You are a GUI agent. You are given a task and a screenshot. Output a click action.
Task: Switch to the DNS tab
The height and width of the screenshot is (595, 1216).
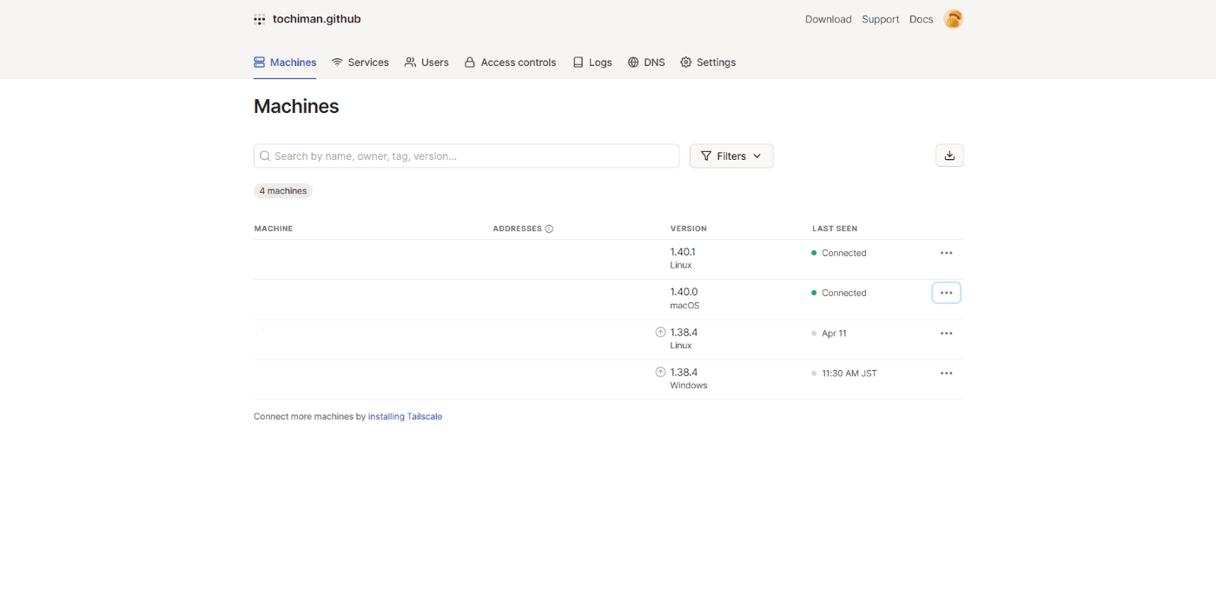coord(646,63)
